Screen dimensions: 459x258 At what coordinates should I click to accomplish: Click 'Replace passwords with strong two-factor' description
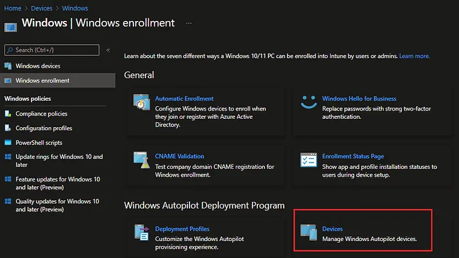pyautogui.click(x=376, y=112)
